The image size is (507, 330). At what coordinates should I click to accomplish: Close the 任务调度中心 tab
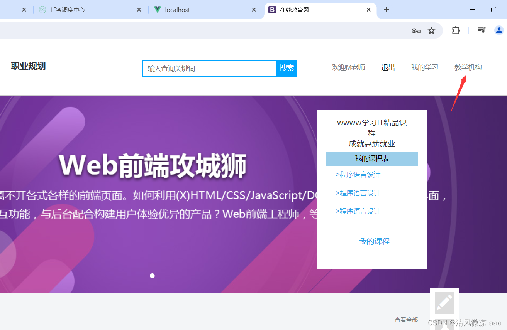click(139, 10)
